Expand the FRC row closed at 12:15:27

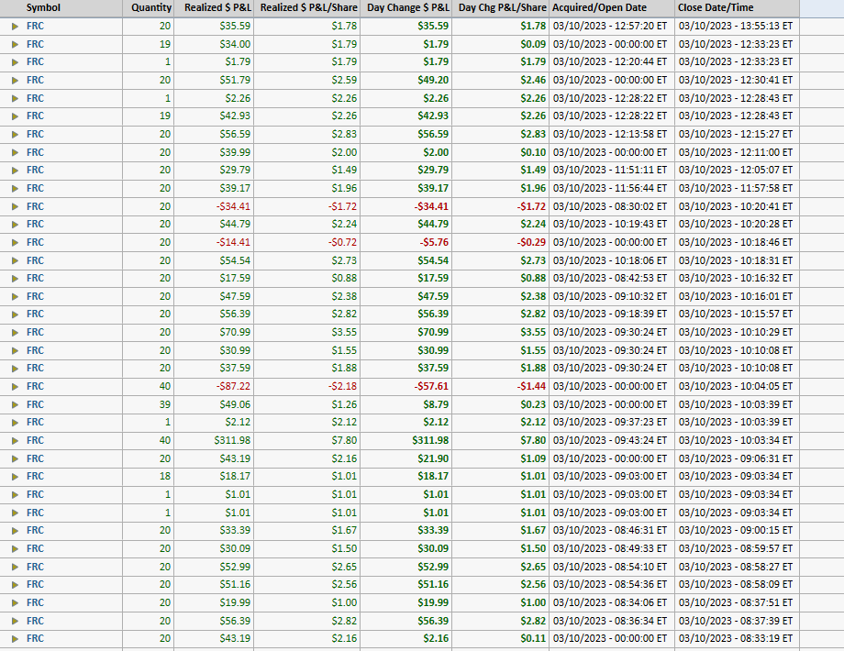15,134
